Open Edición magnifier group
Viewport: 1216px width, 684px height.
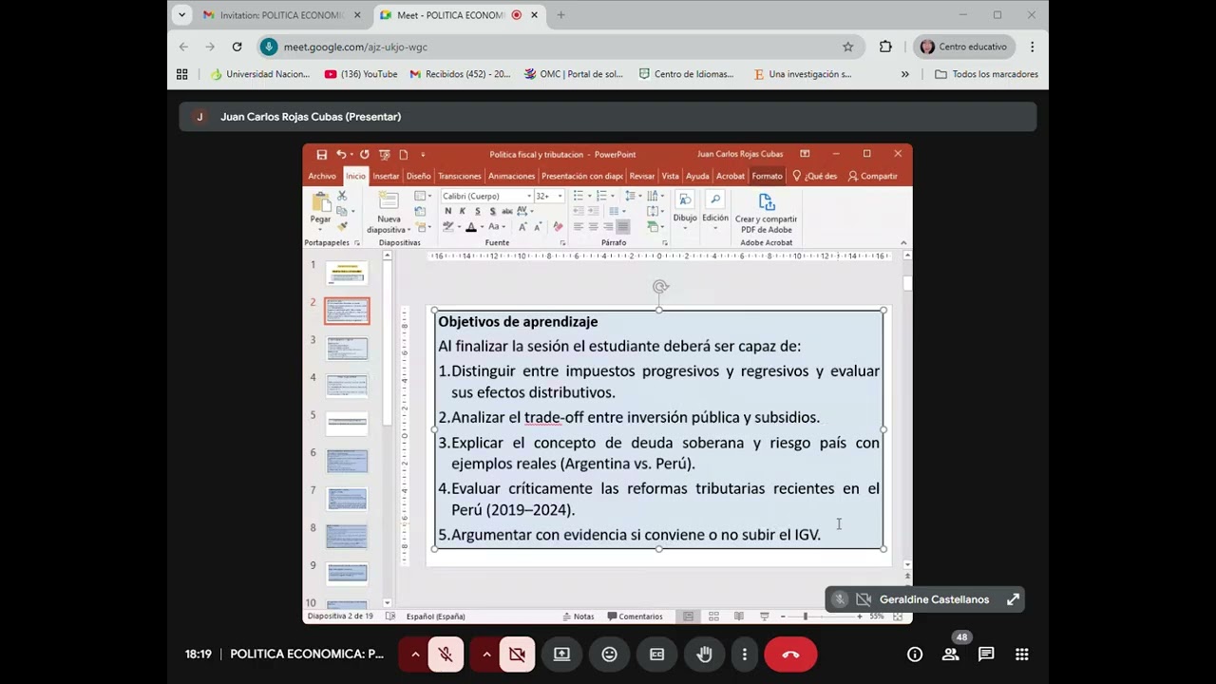[x=715, y=209]
